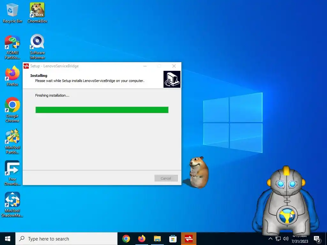This screenshot has height=245, width=327.
Task: Open Microsoft Store from the taskbar
Action: point(173,239)
